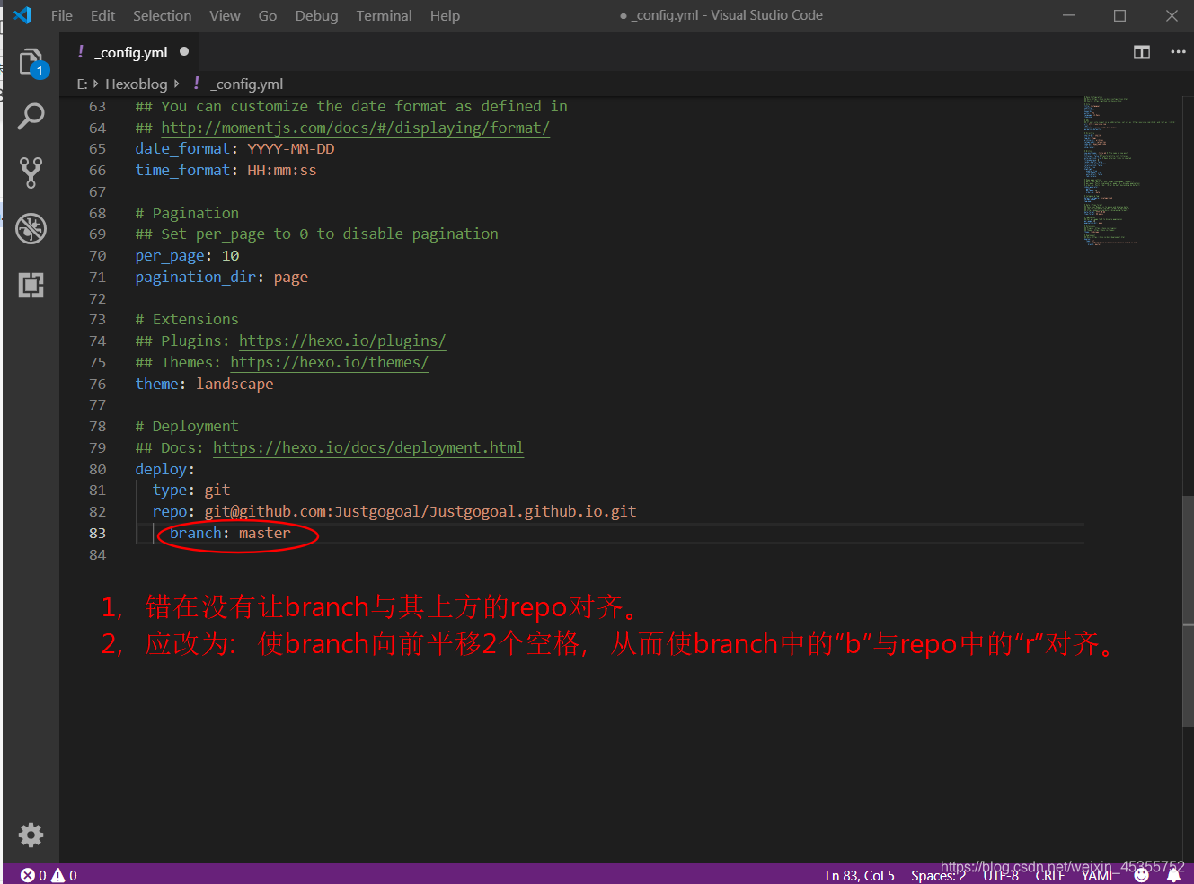
Task: Change end of line sequence CRLF
Action: point(1049,875)
